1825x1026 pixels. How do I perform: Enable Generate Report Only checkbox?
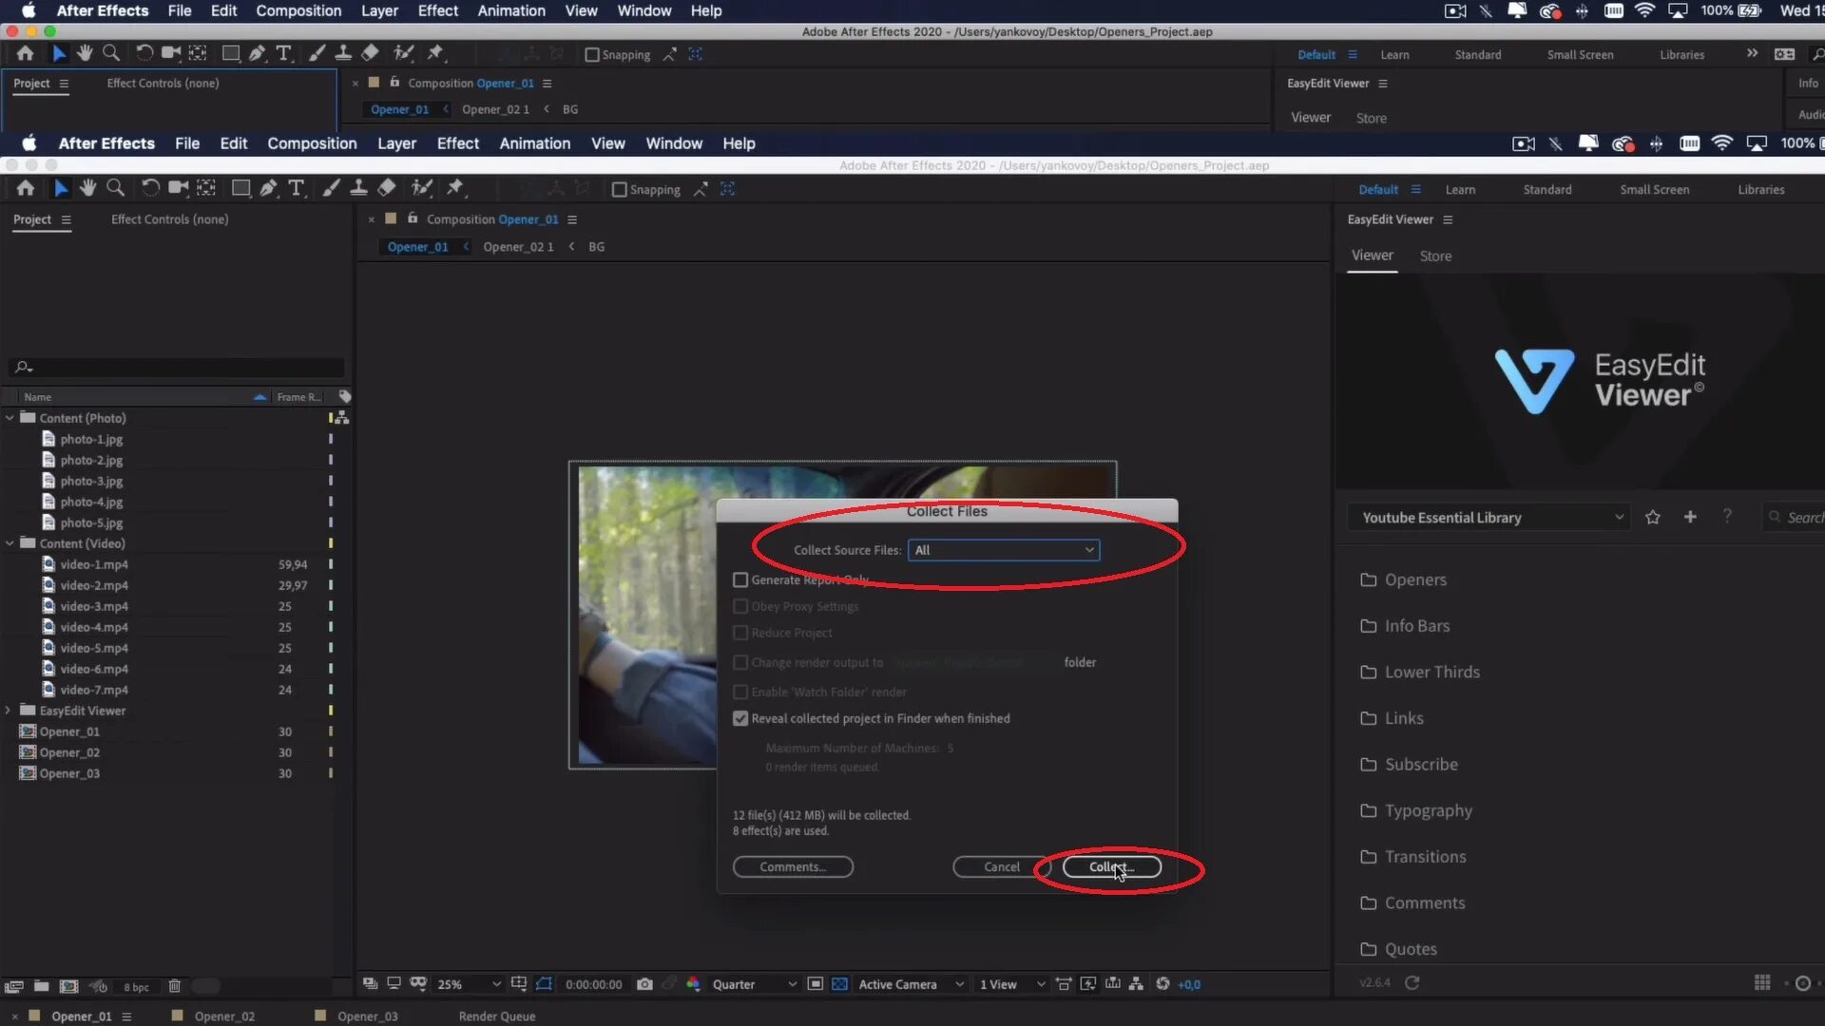point(740,579)
